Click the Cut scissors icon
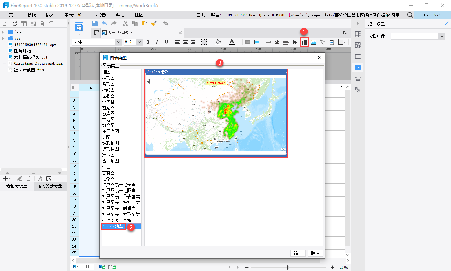This screenshot has width=451, height=271. coord(126,23)
